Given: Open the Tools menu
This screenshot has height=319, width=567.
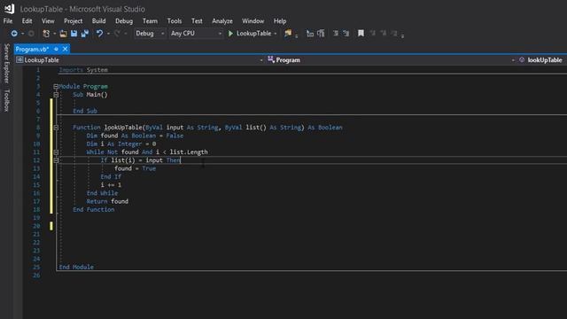Looking at the screenshot, I should point(175,21).
